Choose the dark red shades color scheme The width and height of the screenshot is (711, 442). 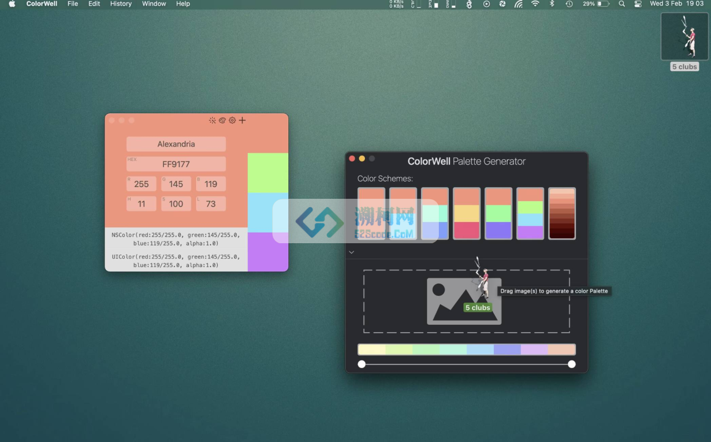click(x=562, y=213)
